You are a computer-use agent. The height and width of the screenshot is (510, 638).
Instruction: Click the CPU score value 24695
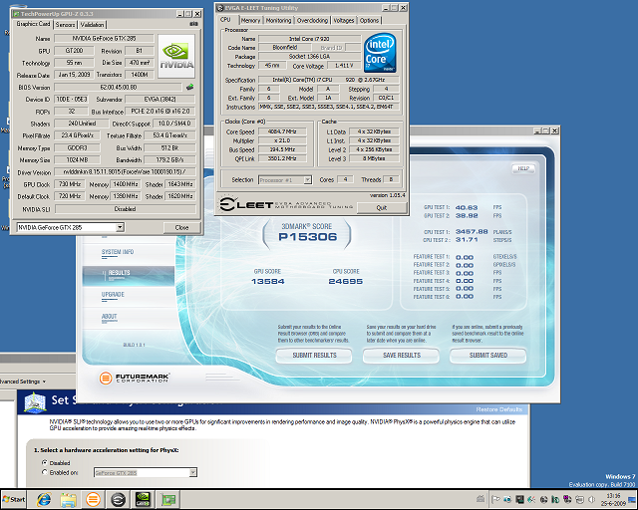346,282
